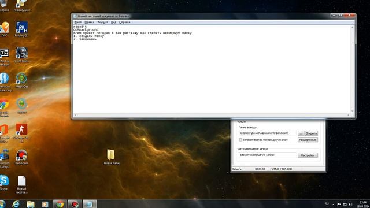Select the "Новая папка" folder on desktop
Screen dimensions: 370x208
tap(112, 157)
